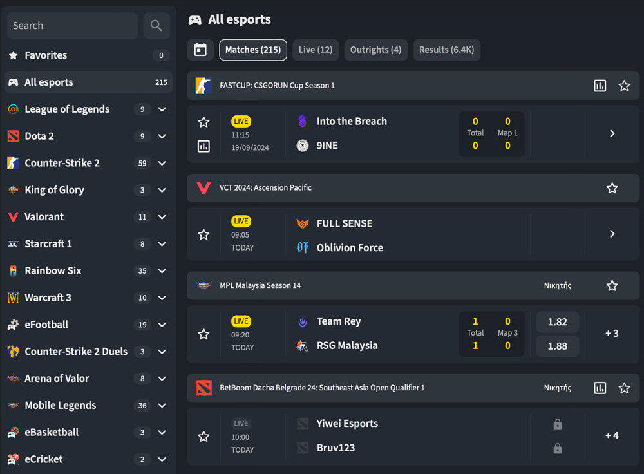Open statistics for FASTCUP CSGORUN Cup header
Viewport: 644px width, 474px height.
[600, 86]
